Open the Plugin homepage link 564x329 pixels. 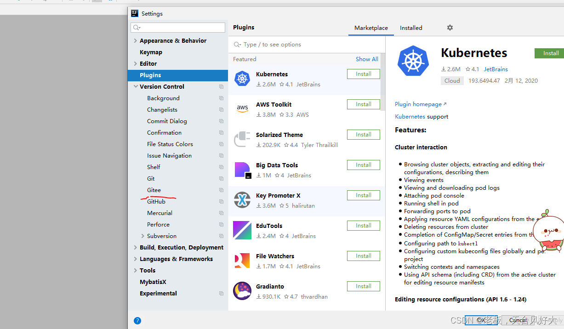pyautogui.click(x=421, y=104)
